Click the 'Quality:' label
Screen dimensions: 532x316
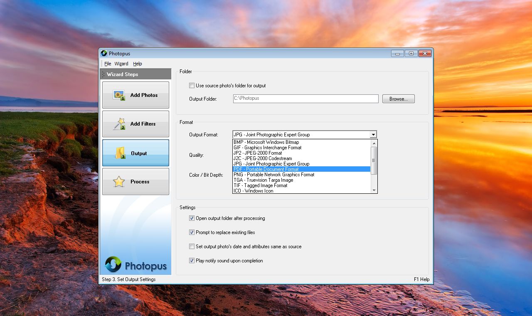click(x=196, y=155)
